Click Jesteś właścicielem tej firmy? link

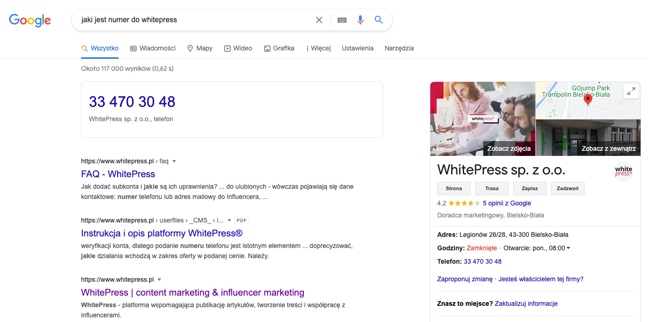(x=541, y=279)
